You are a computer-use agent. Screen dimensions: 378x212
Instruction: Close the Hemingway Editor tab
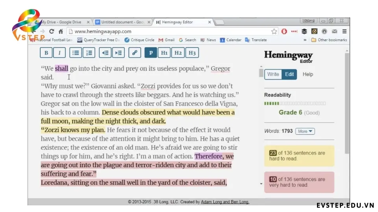[209, 22]
